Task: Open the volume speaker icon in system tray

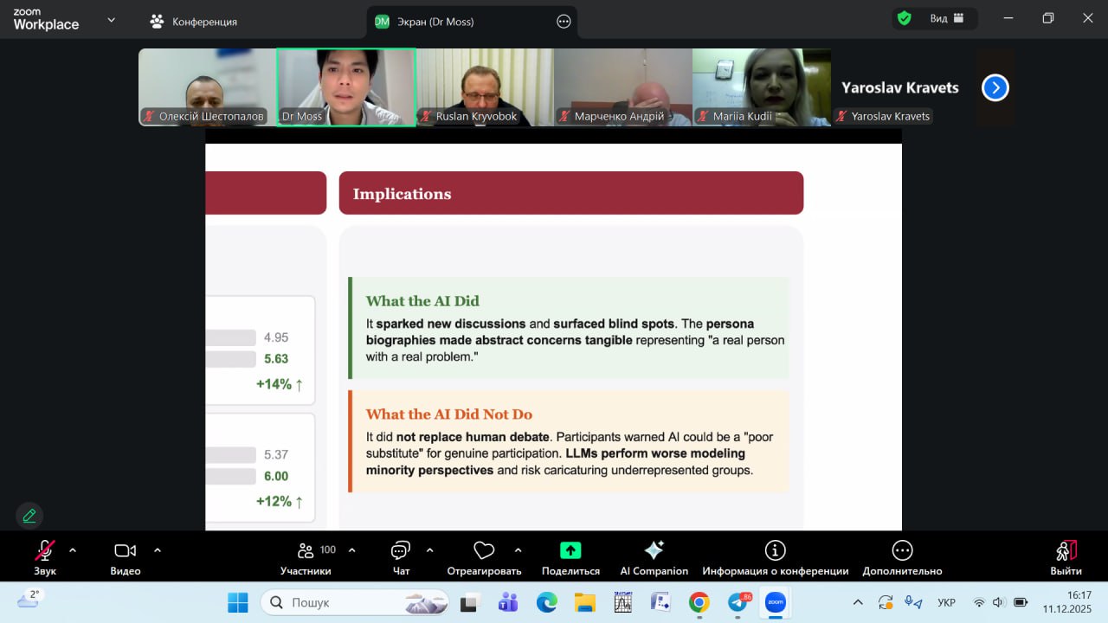Action: click(x=999, y=602)
